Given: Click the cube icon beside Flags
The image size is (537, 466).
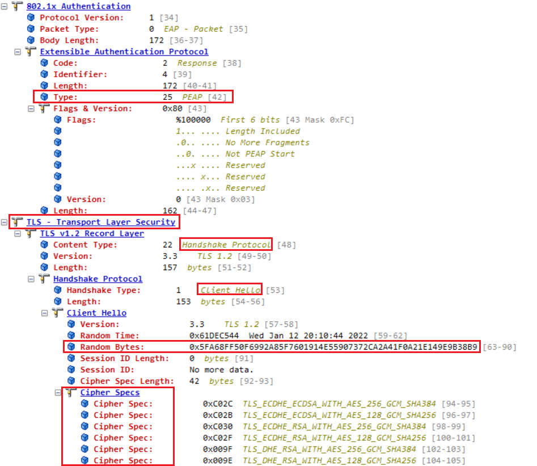Looking at the screenshot, I should pos(58,119).
